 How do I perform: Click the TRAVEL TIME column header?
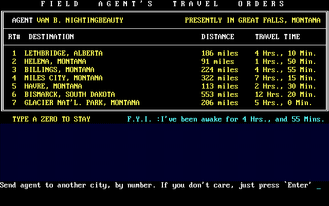point(278,37)
